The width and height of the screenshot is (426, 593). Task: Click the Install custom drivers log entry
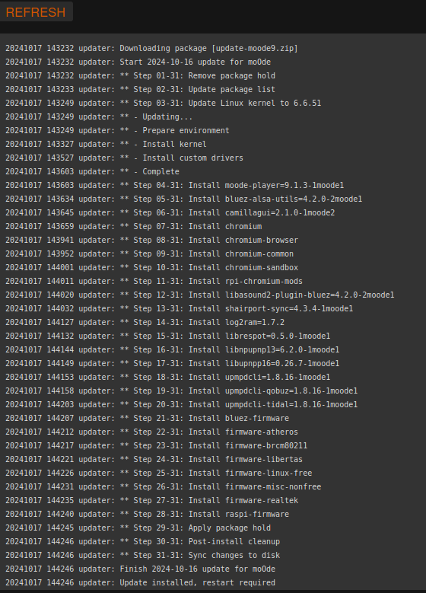(124, 158)
